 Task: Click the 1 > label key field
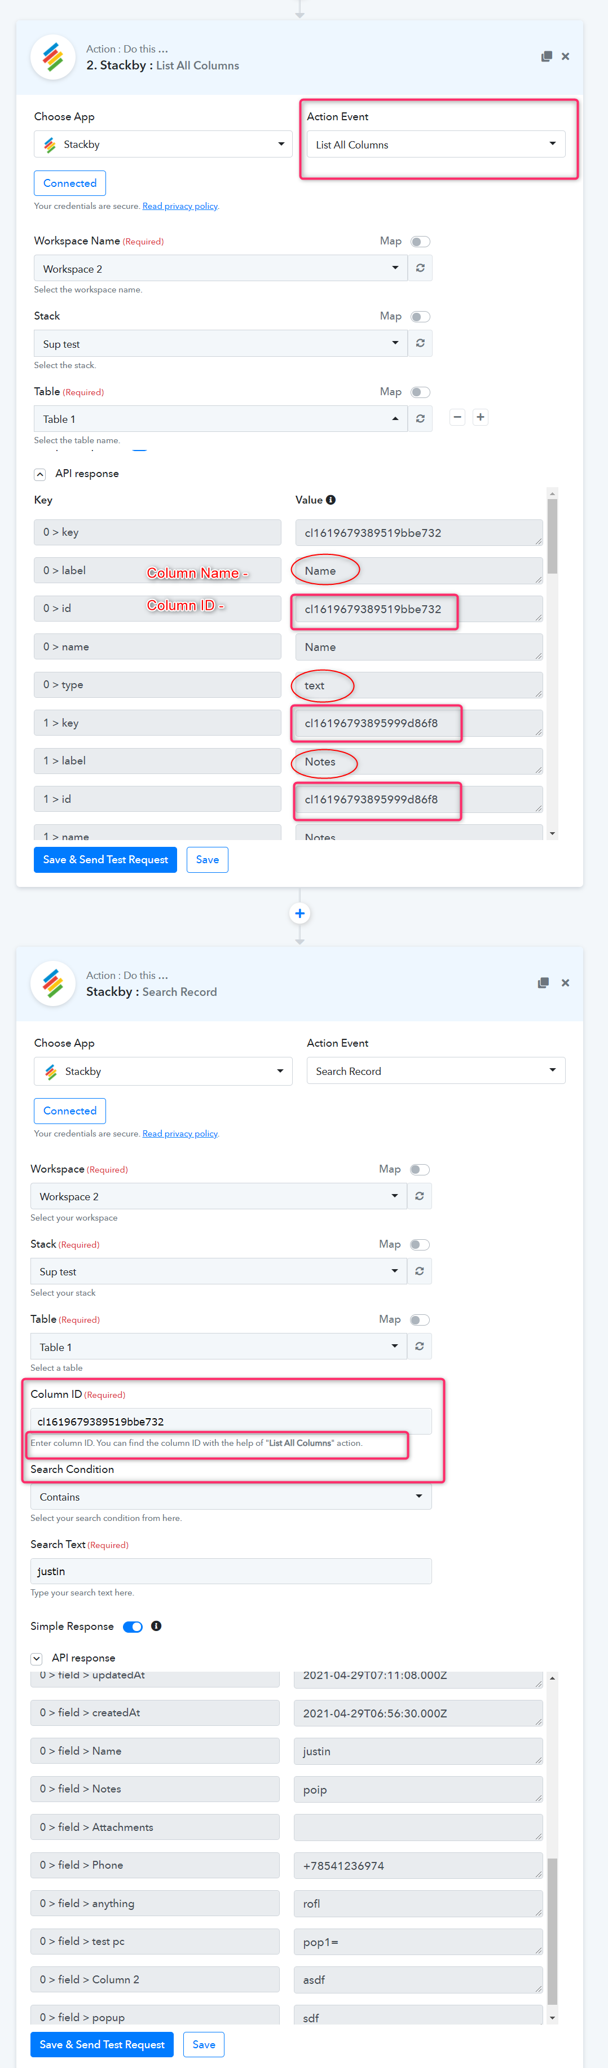click(157, 760)
